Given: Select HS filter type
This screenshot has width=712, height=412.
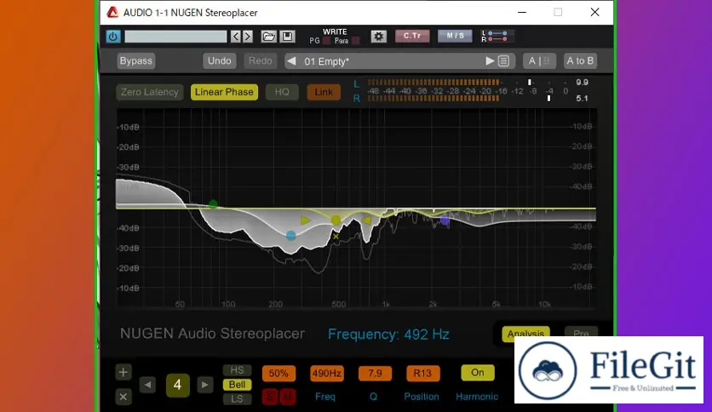Looking at the screenshot, I should pos(237,370).
